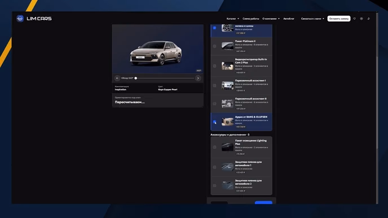Click the Защитная пленка для автомобиля 2 title
This screenshot has width=388, height=218.
pos(248,182)
